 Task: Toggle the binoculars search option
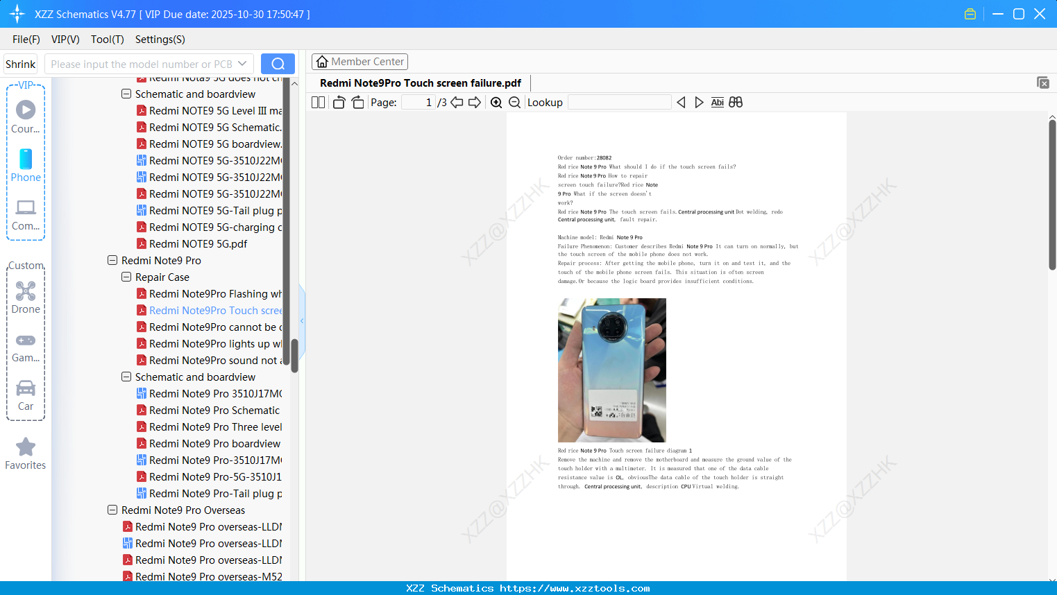(736, 102)
